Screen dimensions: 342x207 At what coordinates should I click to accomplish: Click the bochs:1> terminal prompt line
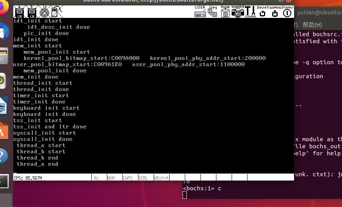coord(202,188)
